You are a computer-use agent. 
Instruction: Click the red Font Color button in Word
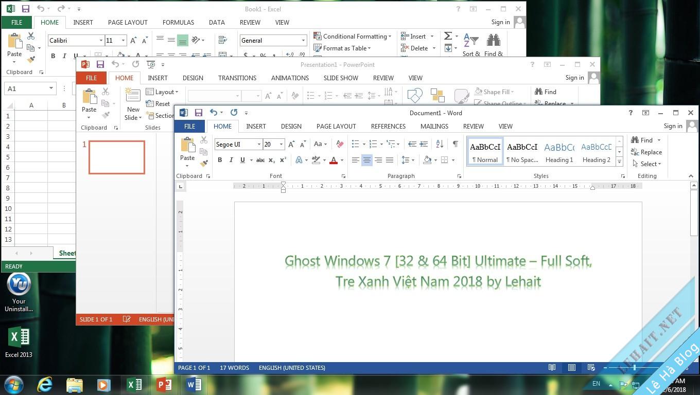[x=334, y=160]
